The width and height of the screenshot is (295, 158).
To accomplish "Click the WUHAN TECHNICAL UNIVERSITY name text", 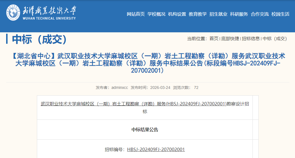I will point(49,18).
